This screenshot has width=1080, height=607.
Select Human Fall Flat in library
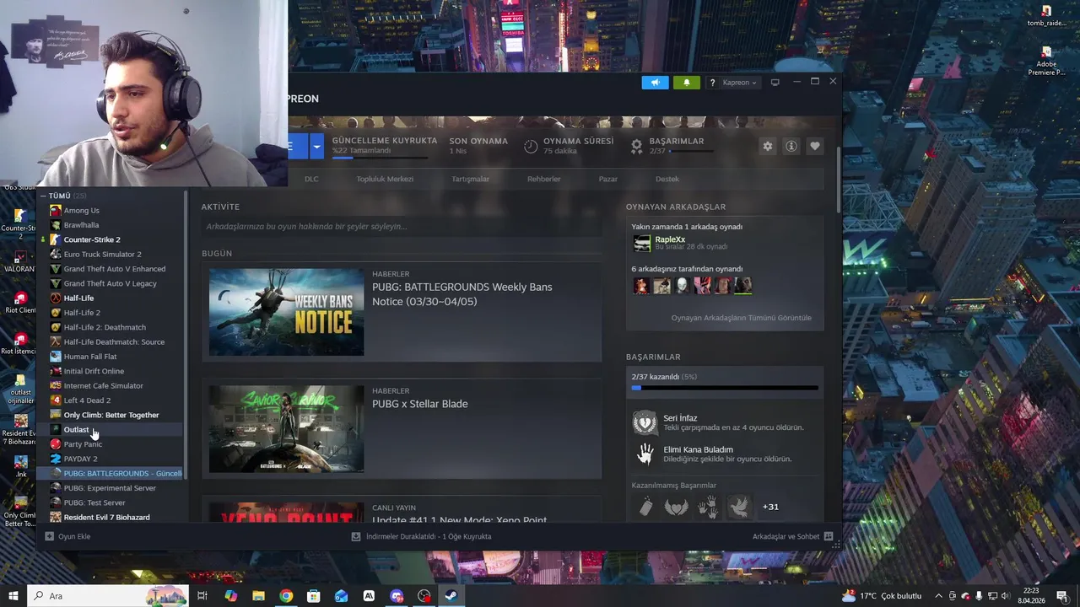point(111,357)
